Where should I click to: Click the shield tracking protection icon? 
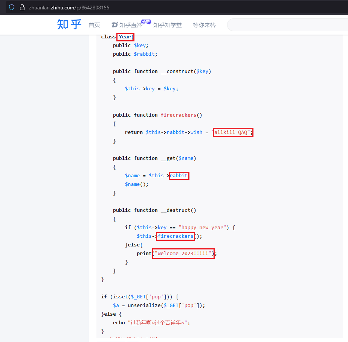12,7
